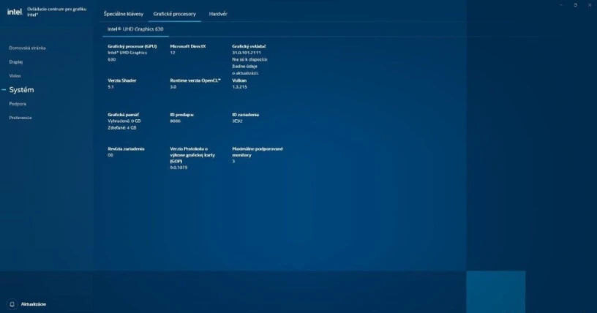Click the Microsoft DirectX heading

188,46
